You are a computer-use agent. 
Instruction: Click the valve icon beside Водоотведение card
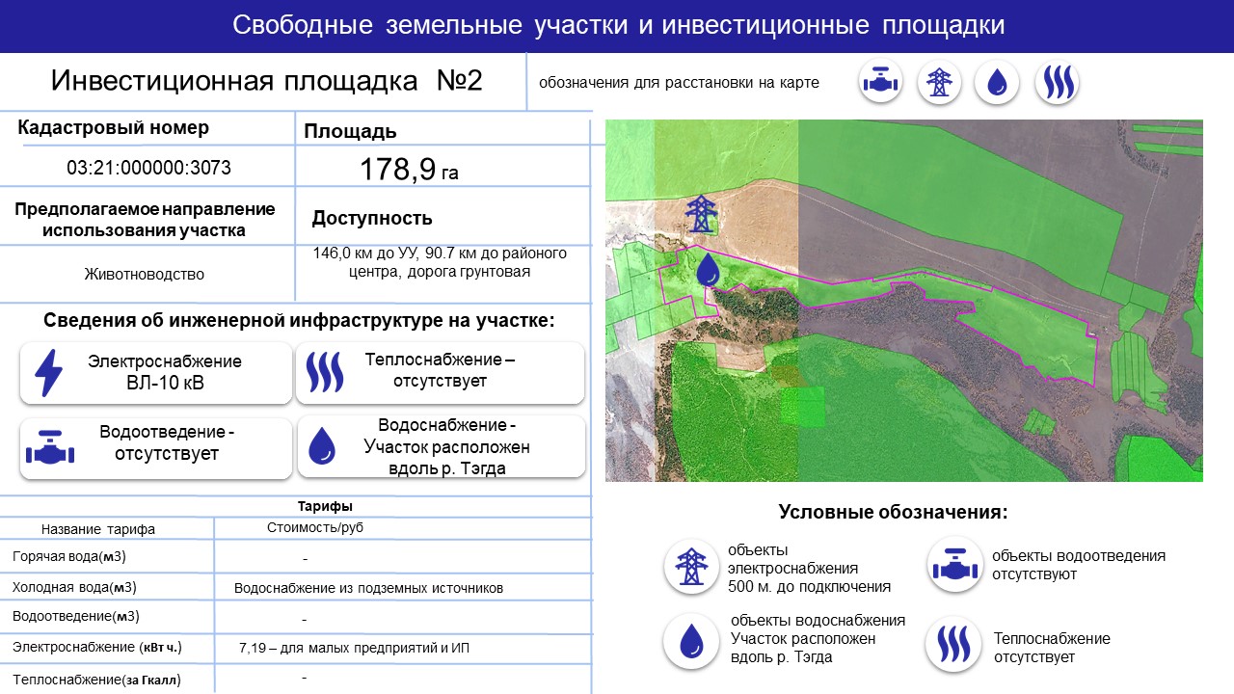point(48,449)
